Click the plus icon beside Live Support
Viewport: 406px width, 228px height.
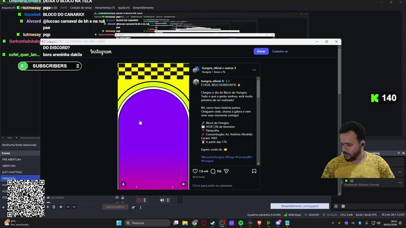(x=336, y=206)
